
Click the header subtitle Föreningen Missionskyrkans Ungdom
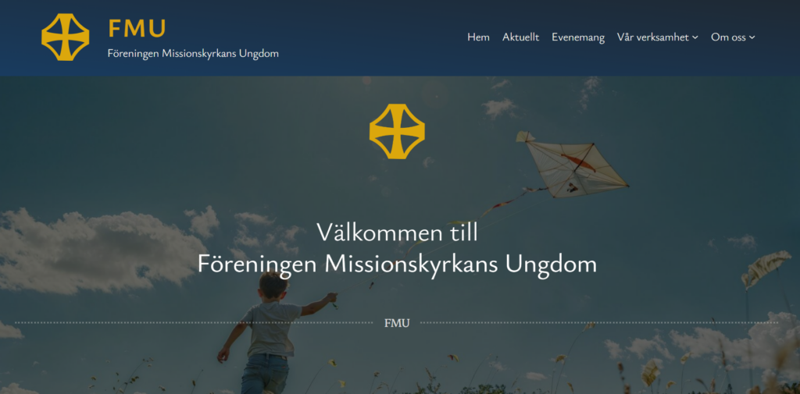coord(193,53)
